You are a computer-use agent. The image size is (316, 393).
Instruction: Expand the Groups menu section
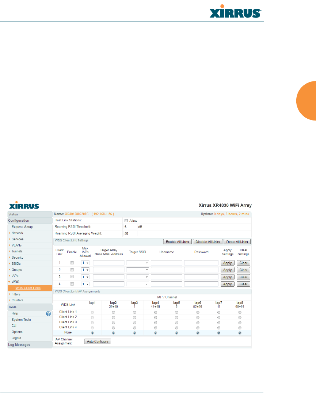pyautogui.click(x=16, y=270)
